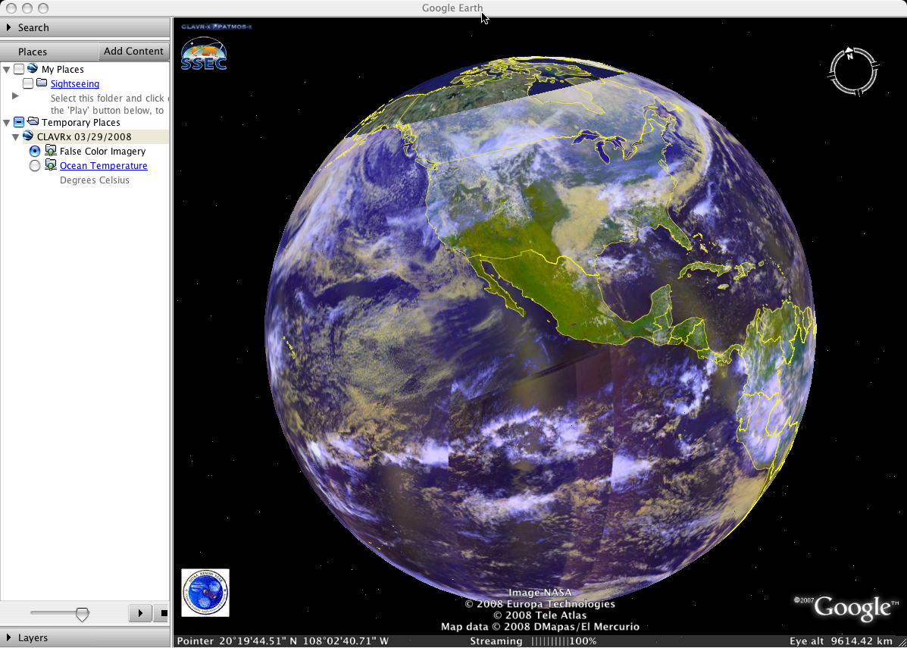
Task: Collapse the My Places tree
Action: click(6, 70)
